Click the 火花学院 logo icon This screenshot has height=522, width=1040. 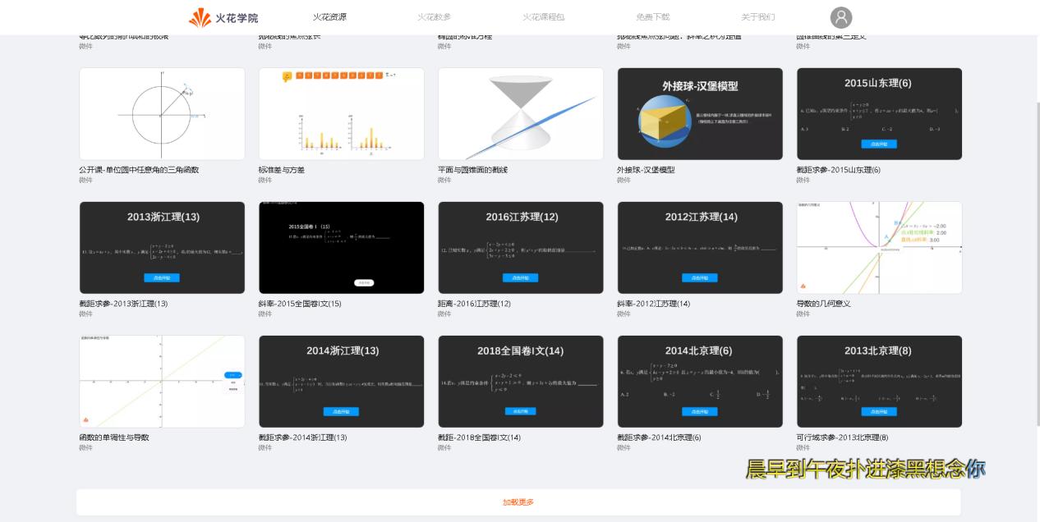pos(201,16)
